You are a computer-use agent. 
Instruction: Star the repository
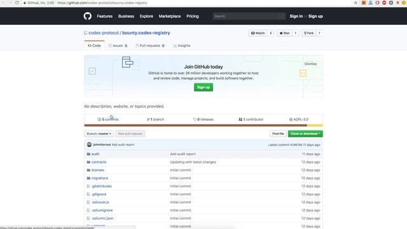click(284, 33)
